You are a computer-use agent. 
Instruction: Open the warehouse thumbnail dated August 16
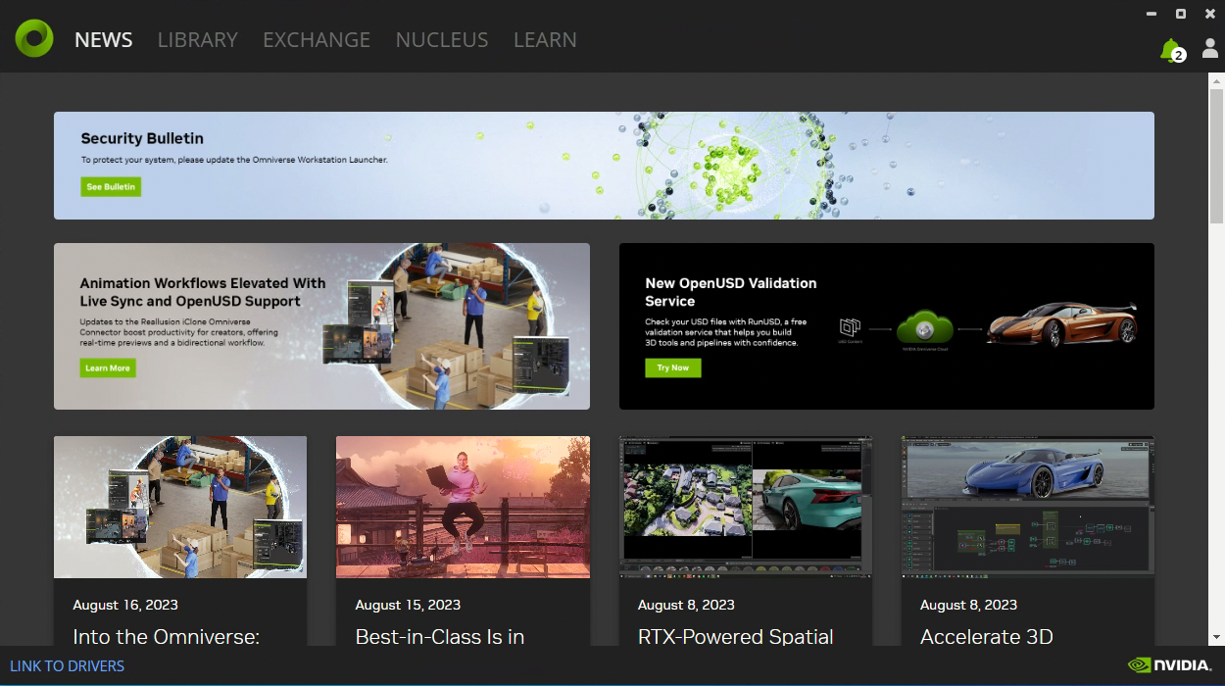pyautogui.click(x=180, y=508)
